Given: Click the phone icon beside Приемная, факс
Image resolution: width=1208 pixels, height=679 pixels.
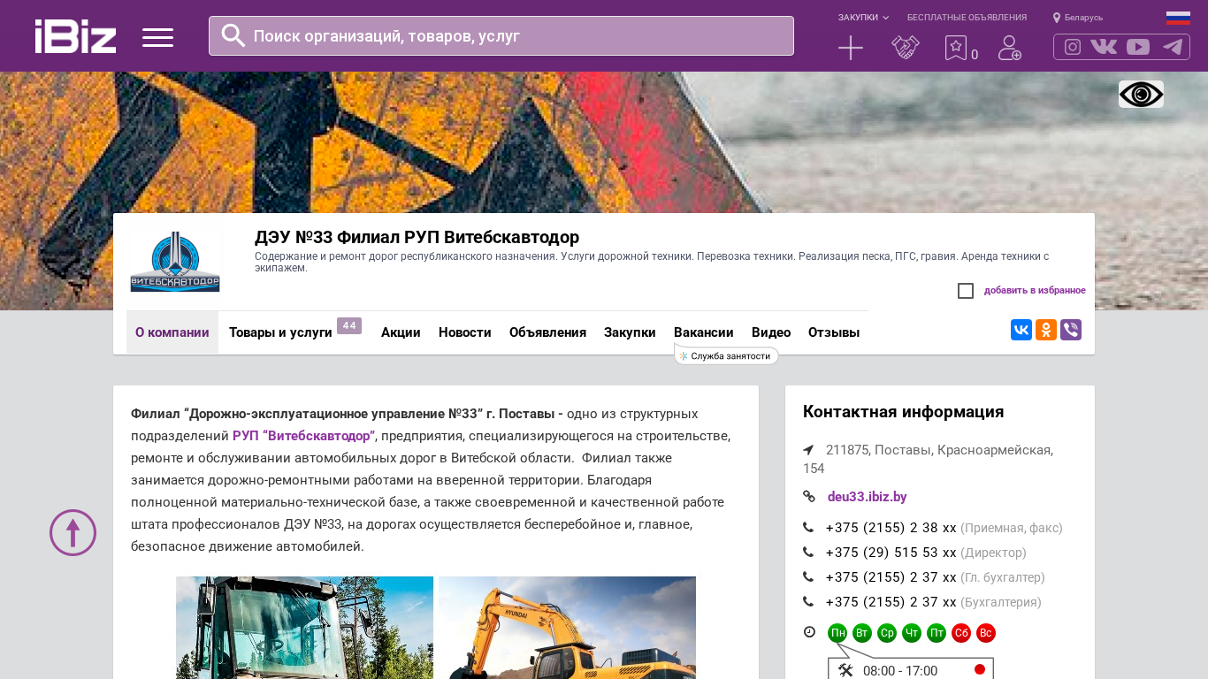Looking at the screenshot, I should pos(808,528).
